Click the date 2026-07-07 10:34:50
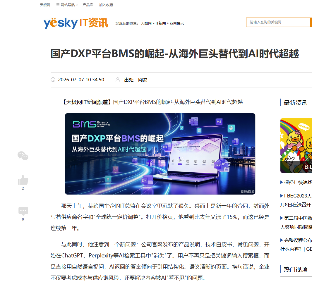312x282 pixels. click(x=81, y=80)
